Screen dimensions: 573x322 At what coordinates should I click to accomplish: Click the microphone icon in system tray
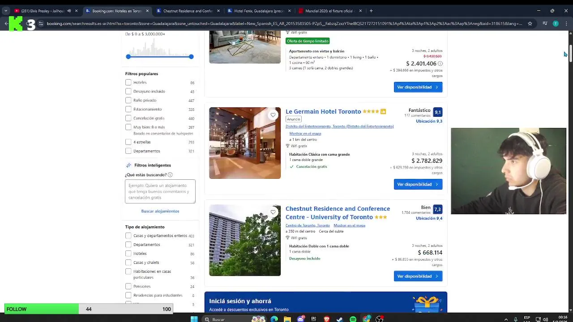[x=516, y=319]
